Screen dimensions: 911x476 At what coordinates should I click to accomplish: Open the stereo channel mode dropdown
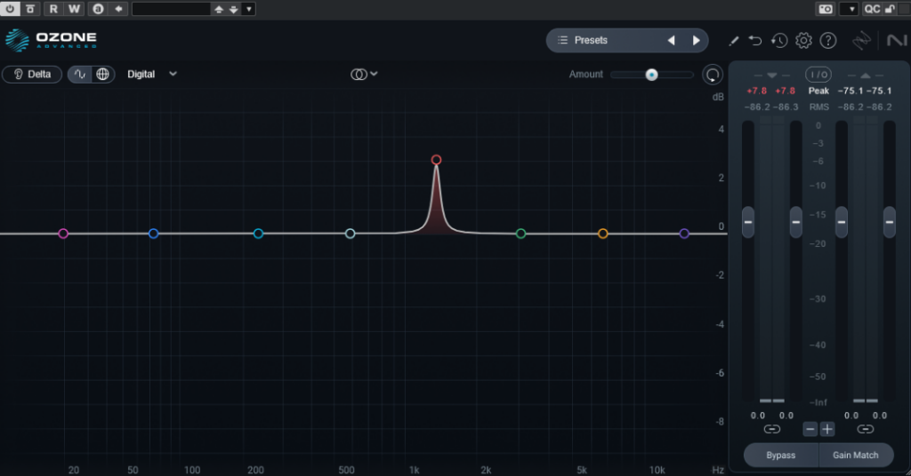pyautogui.click(x=364, y=75)
